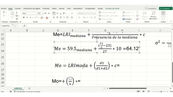Viewport: 173px width, 97px height.
Task: Toggle italic formatting with the K button
Action: tap(27, 17)
